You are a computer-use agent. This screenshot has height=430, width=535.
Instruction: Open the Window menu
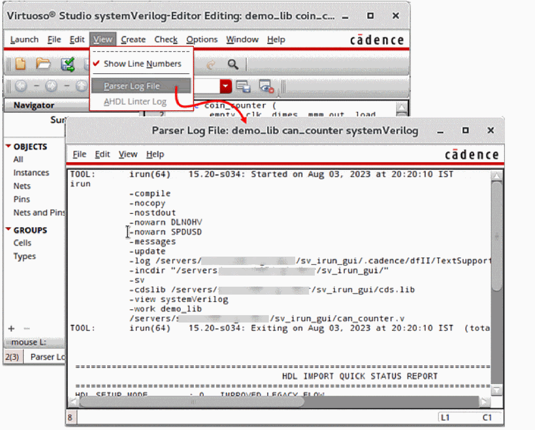[x=242, y=40]
